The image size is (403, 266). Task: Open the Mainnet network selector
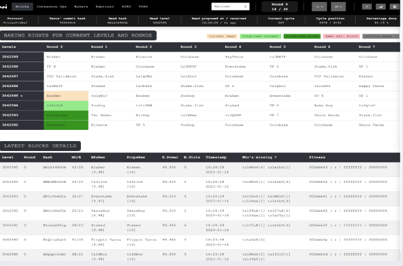click(230, 7)
